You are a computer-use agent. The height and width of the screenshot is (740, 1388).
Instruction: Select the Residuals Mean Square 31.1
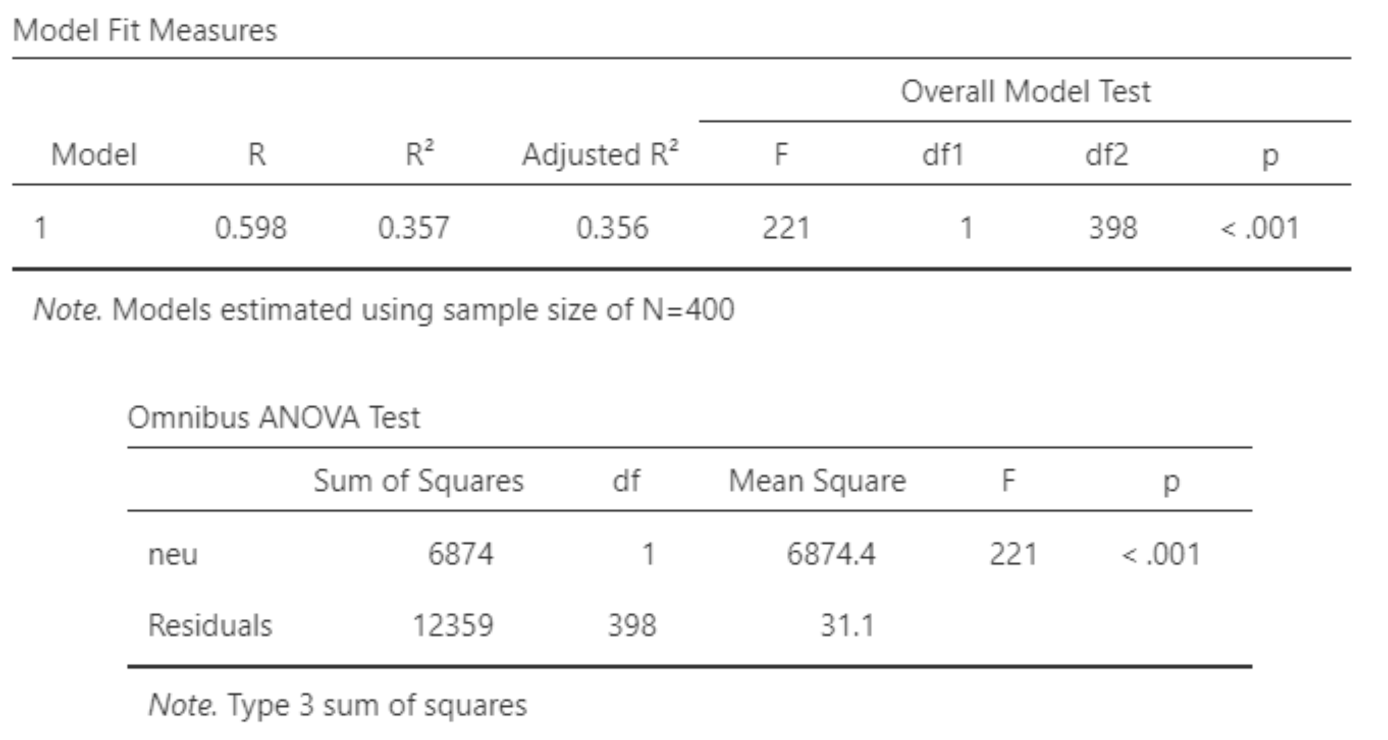[847, 625]
